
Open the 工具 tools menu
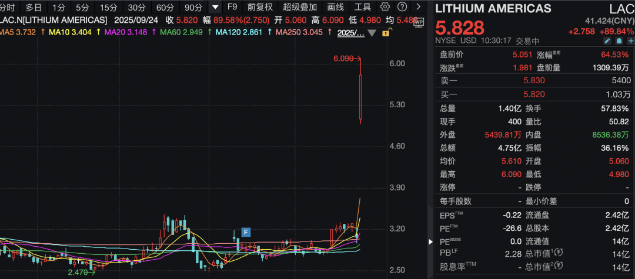click(x=362, y=7)
